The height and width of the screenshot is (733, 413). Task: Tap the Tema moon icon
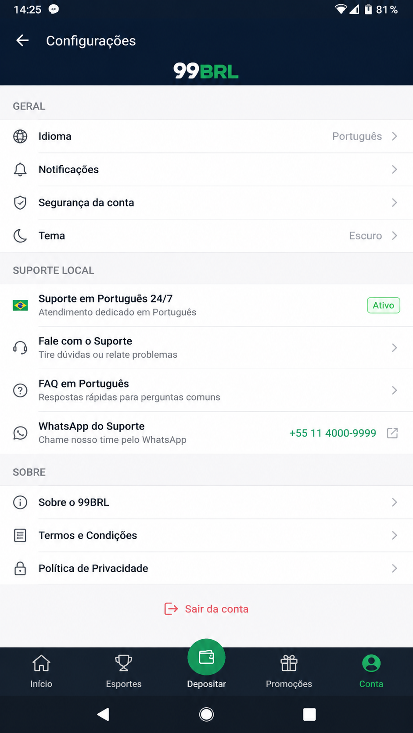(20, 236)
